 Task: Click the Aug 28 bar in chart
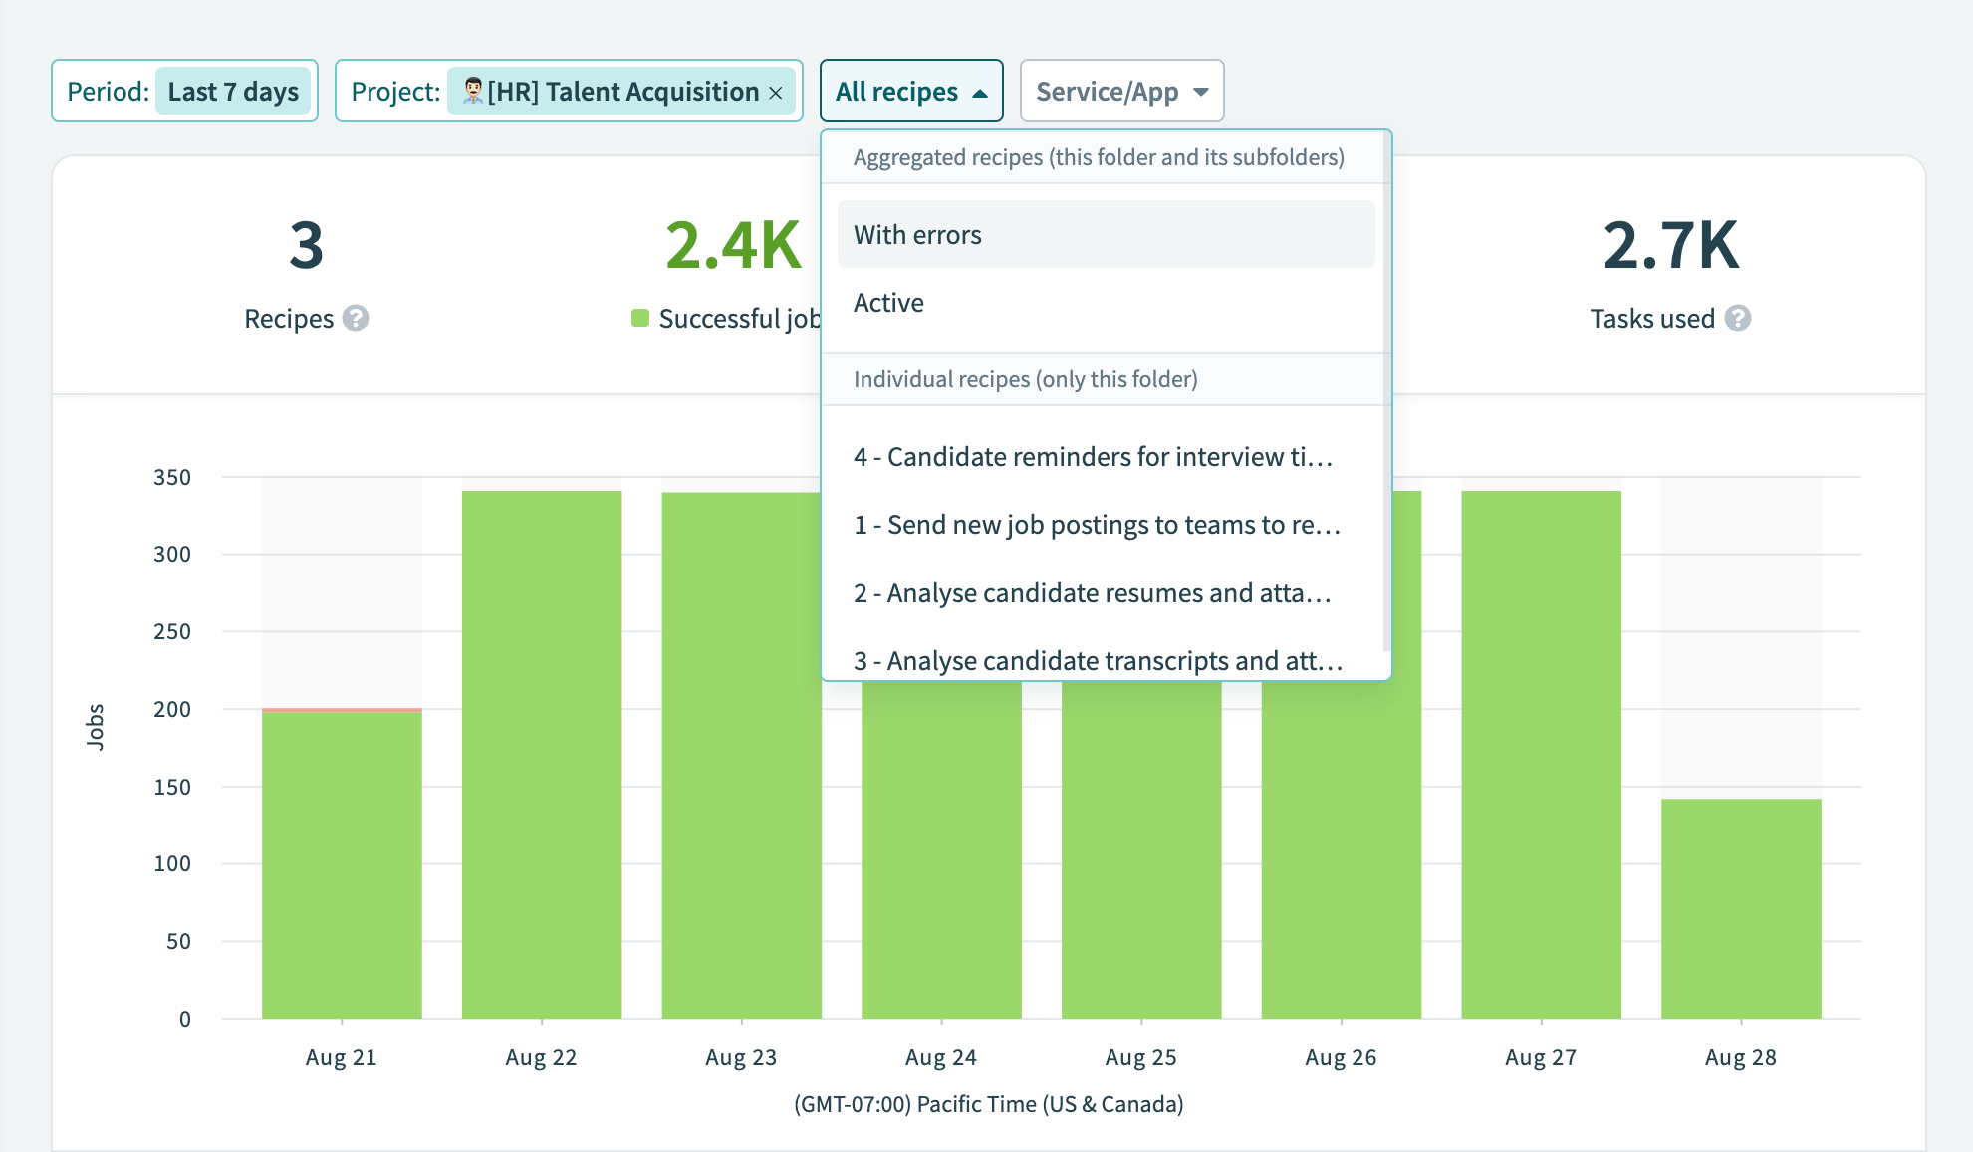1741,908
